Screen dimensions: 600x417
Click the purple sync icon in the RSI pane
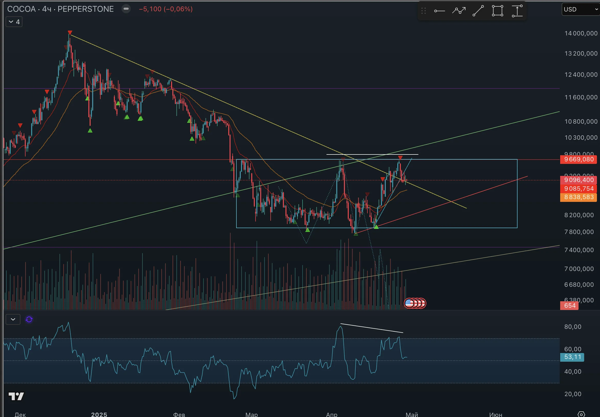pyautogui.click(x=29, y=319)
